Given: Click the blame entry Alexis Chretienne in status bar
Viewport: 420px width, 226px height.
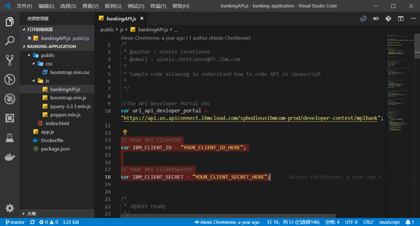Looking at the screenshot, I should pyautogui.click(x=227, y=222).
